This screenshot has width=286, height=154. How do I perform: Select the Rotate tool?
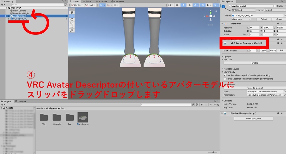click(x=72, y=20)
